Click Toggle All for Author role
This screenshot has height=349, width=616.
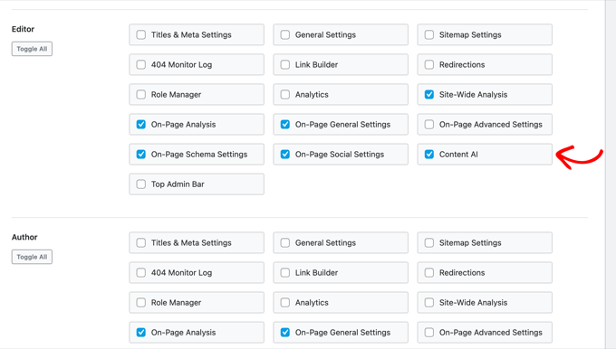[x=32, y=257]
